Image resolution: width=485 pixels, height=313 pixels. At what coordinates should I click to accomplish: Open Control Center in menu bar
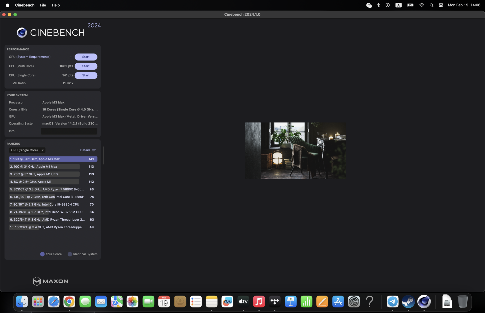pos(441,5)
